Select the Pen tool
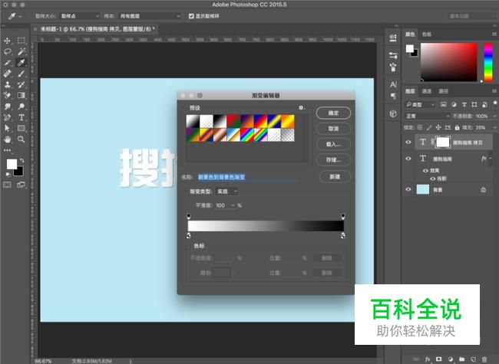The width and height of the screenshot is (499, 364). tap(8, 117)
